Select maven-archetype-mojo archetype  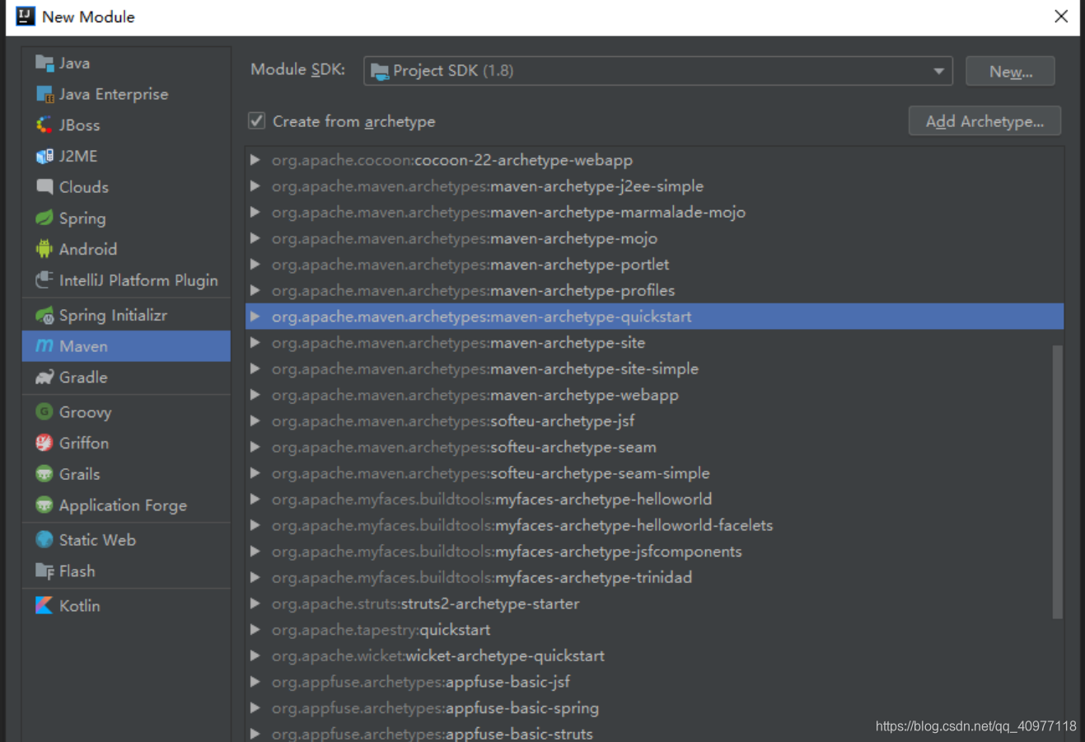654,238
